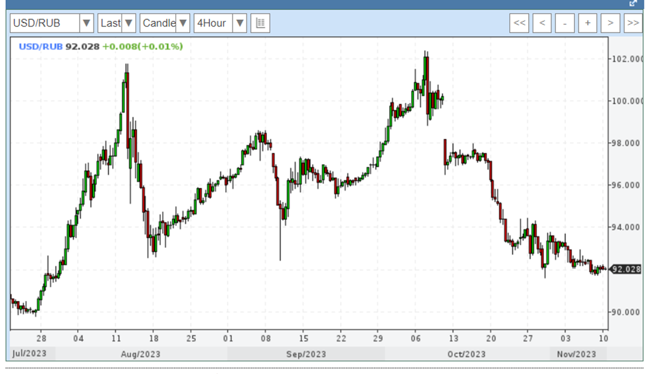Image resolution: width=647 pixels, height=374 pixels.
Task: Zoom out chart with minus button
Action: click(x=565, y=23)
